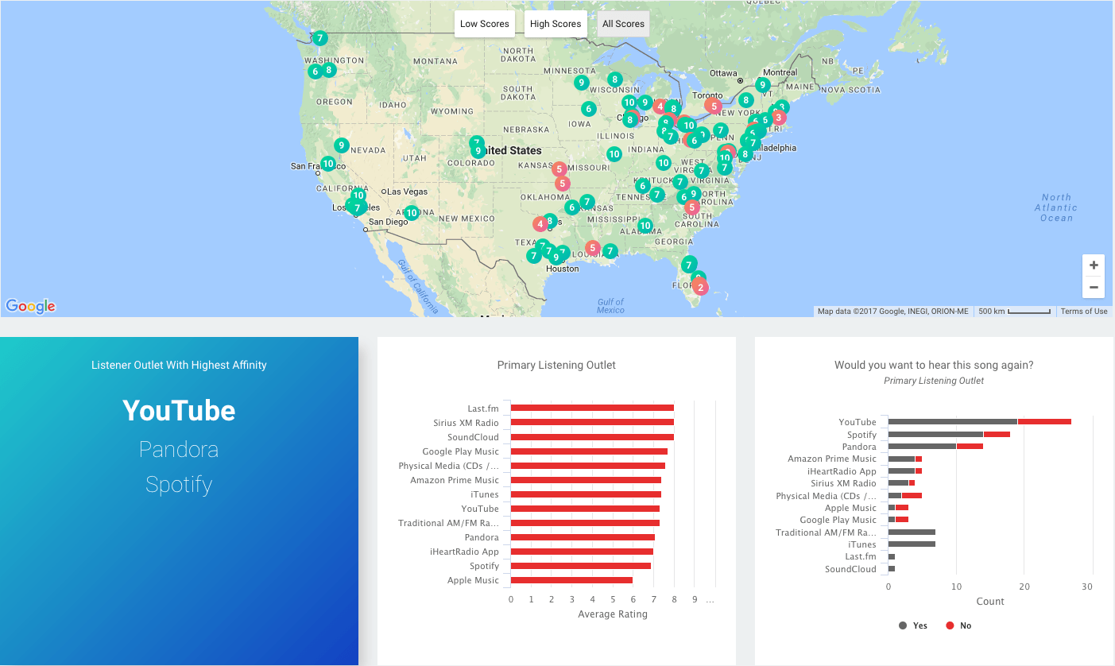Click the green 8 marker in New York state

pos(745,100)
